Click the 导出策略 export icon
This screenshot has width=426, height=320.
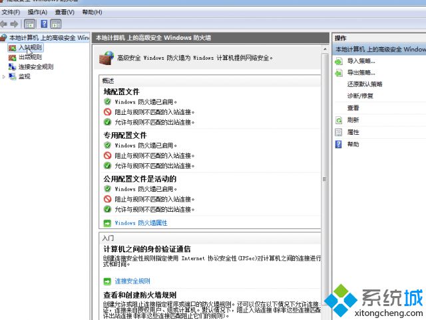(x=339, y=73)
